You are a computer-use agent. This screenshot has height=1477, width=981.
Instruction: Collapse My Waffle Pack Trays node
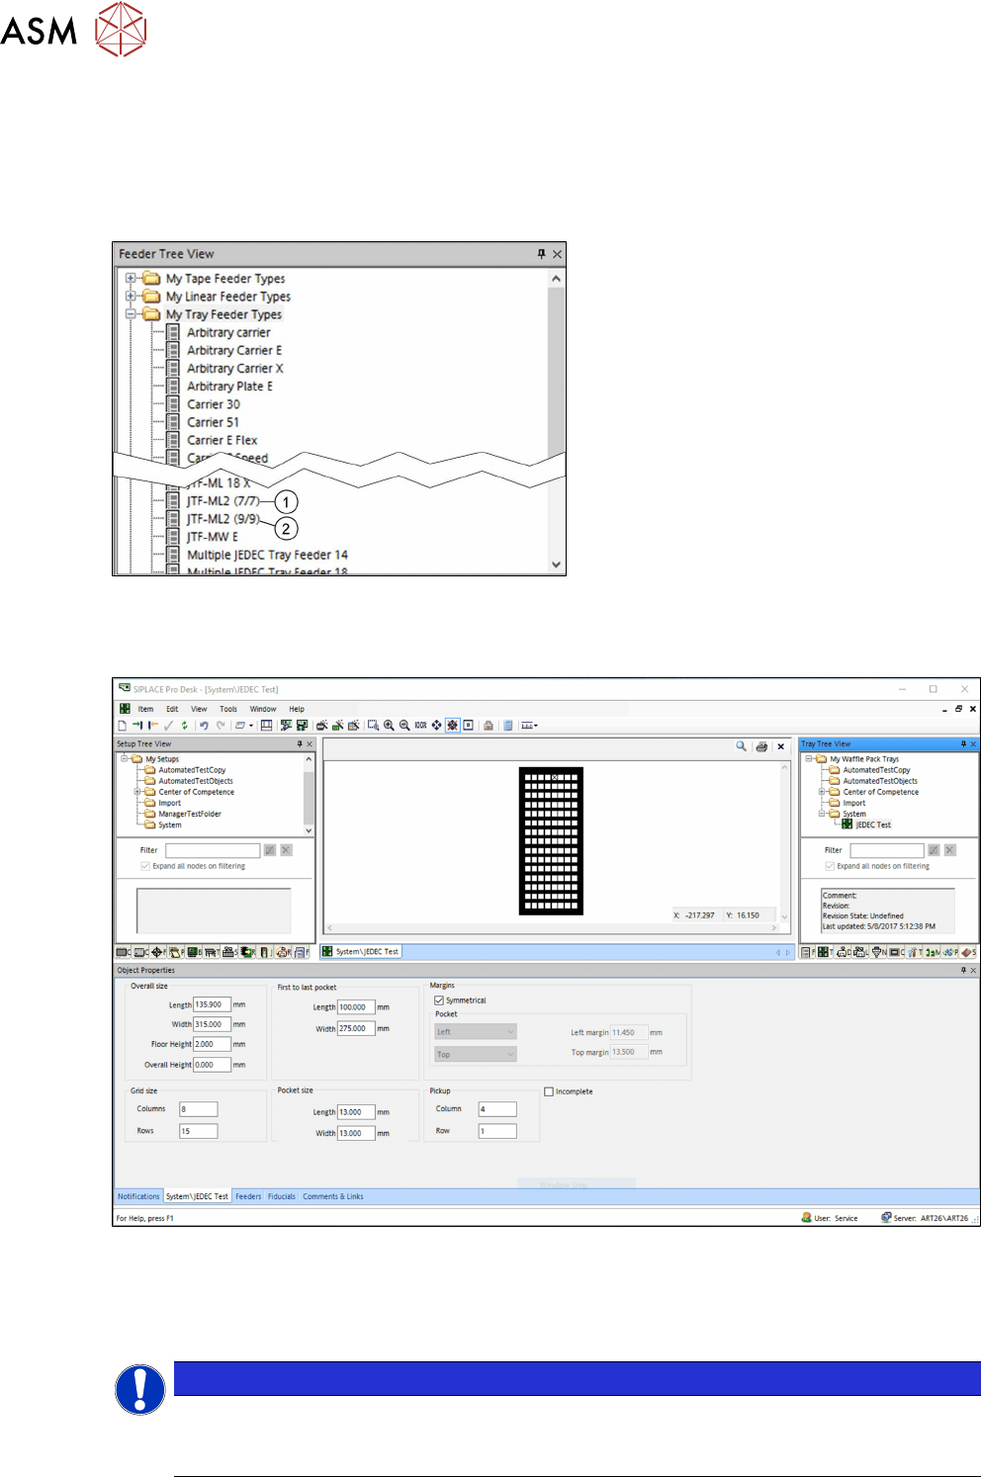808,759
